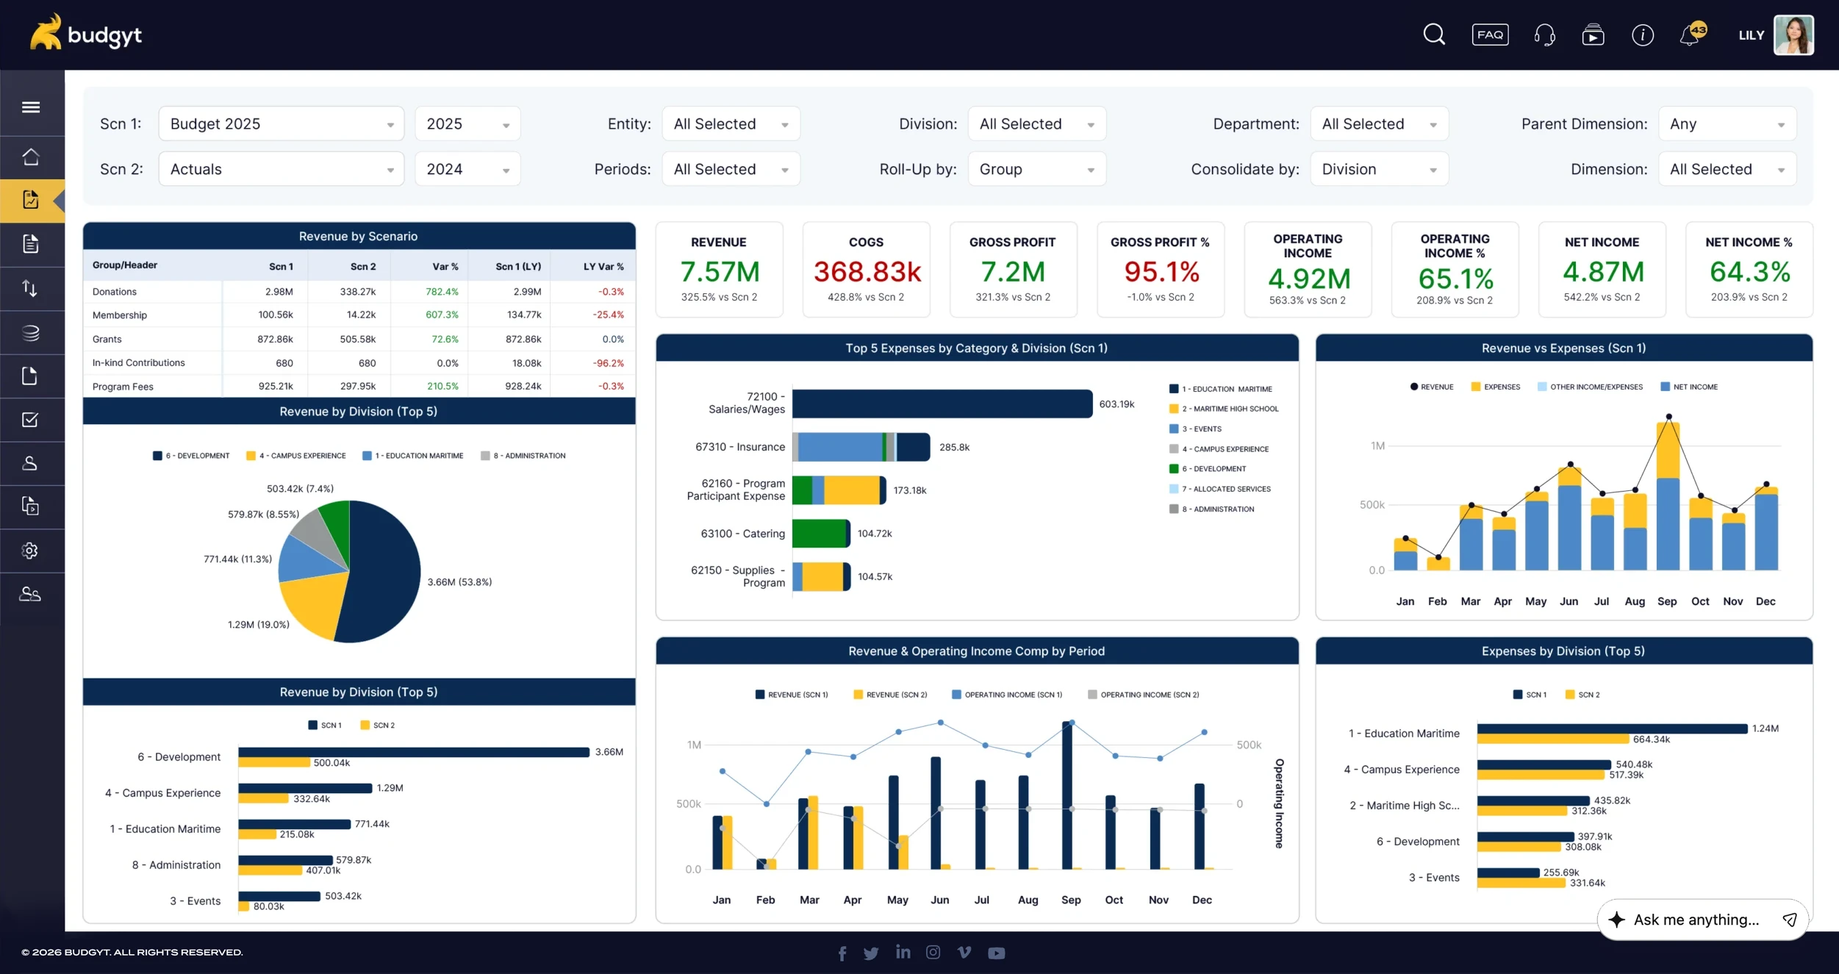Open the data stack sidebar menu item
Image resolution: width=1839 pixels, height=974 pixels.
click(x=31, y=333)
